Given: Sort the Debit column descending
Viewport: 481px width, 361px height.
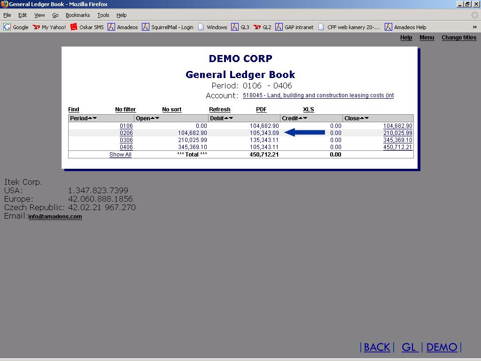Looking at the screenshot, I should (231, 118).
